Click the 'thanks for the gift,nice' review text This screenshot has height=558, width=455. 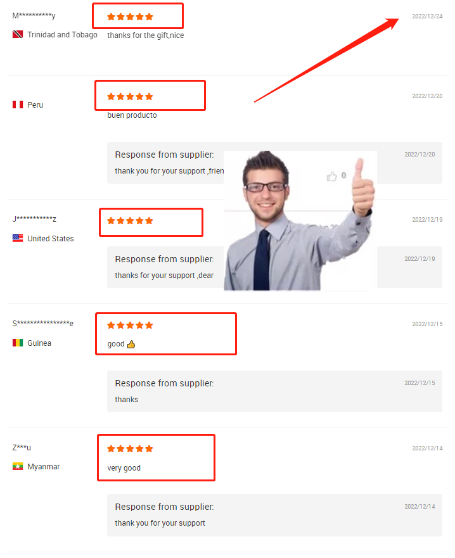pyautogui.click(x=146, y=35)
